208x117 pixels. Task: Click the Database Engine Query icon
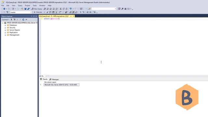(x=45, y=9)
